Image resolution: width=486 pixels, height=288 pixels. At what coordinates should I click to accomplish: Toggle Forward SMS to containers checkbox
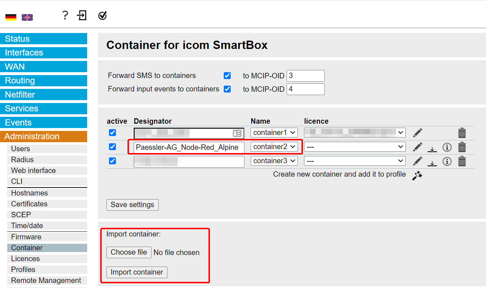(227, 75)
